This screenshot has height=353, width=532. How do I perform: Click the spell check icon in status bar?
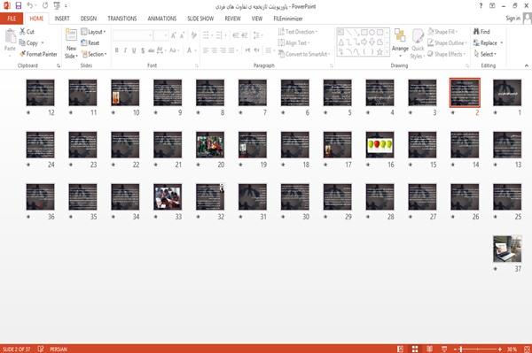click(x=41, y=349)
